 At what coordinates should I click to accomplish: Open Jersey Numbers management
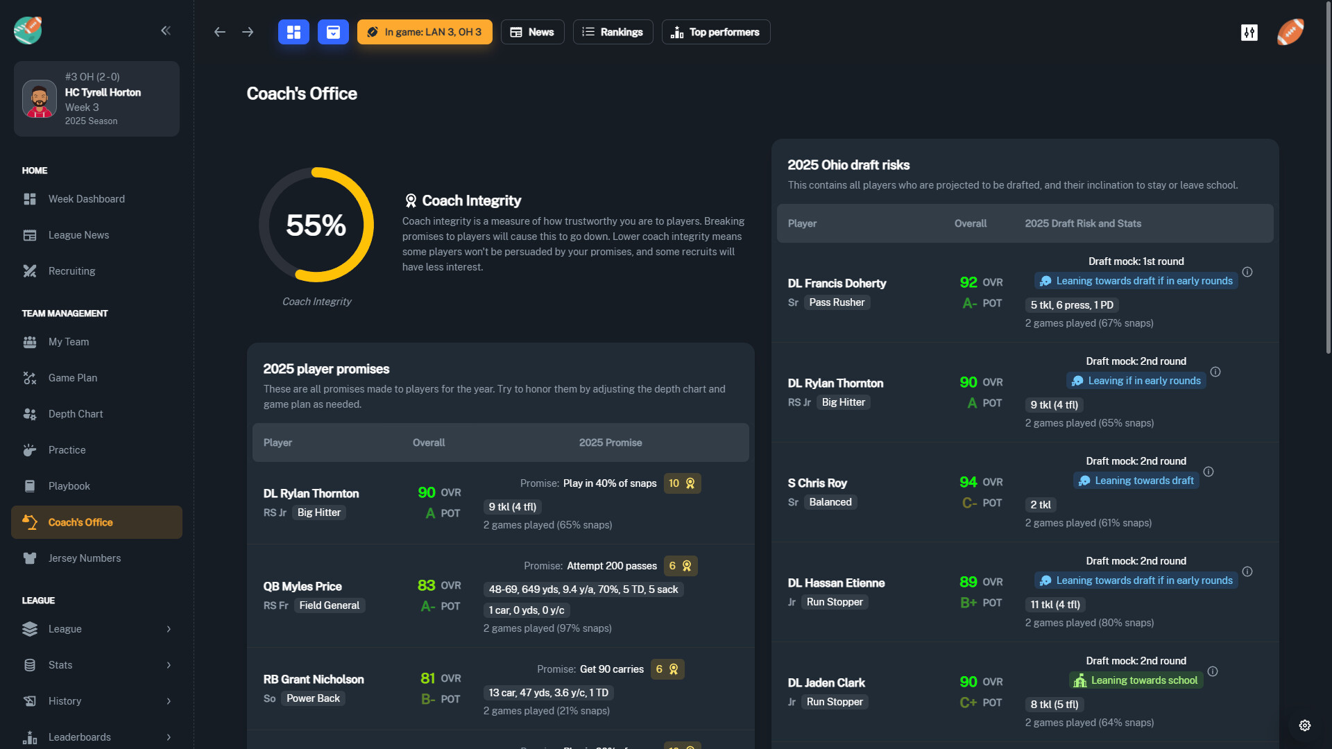coord(85,558)
